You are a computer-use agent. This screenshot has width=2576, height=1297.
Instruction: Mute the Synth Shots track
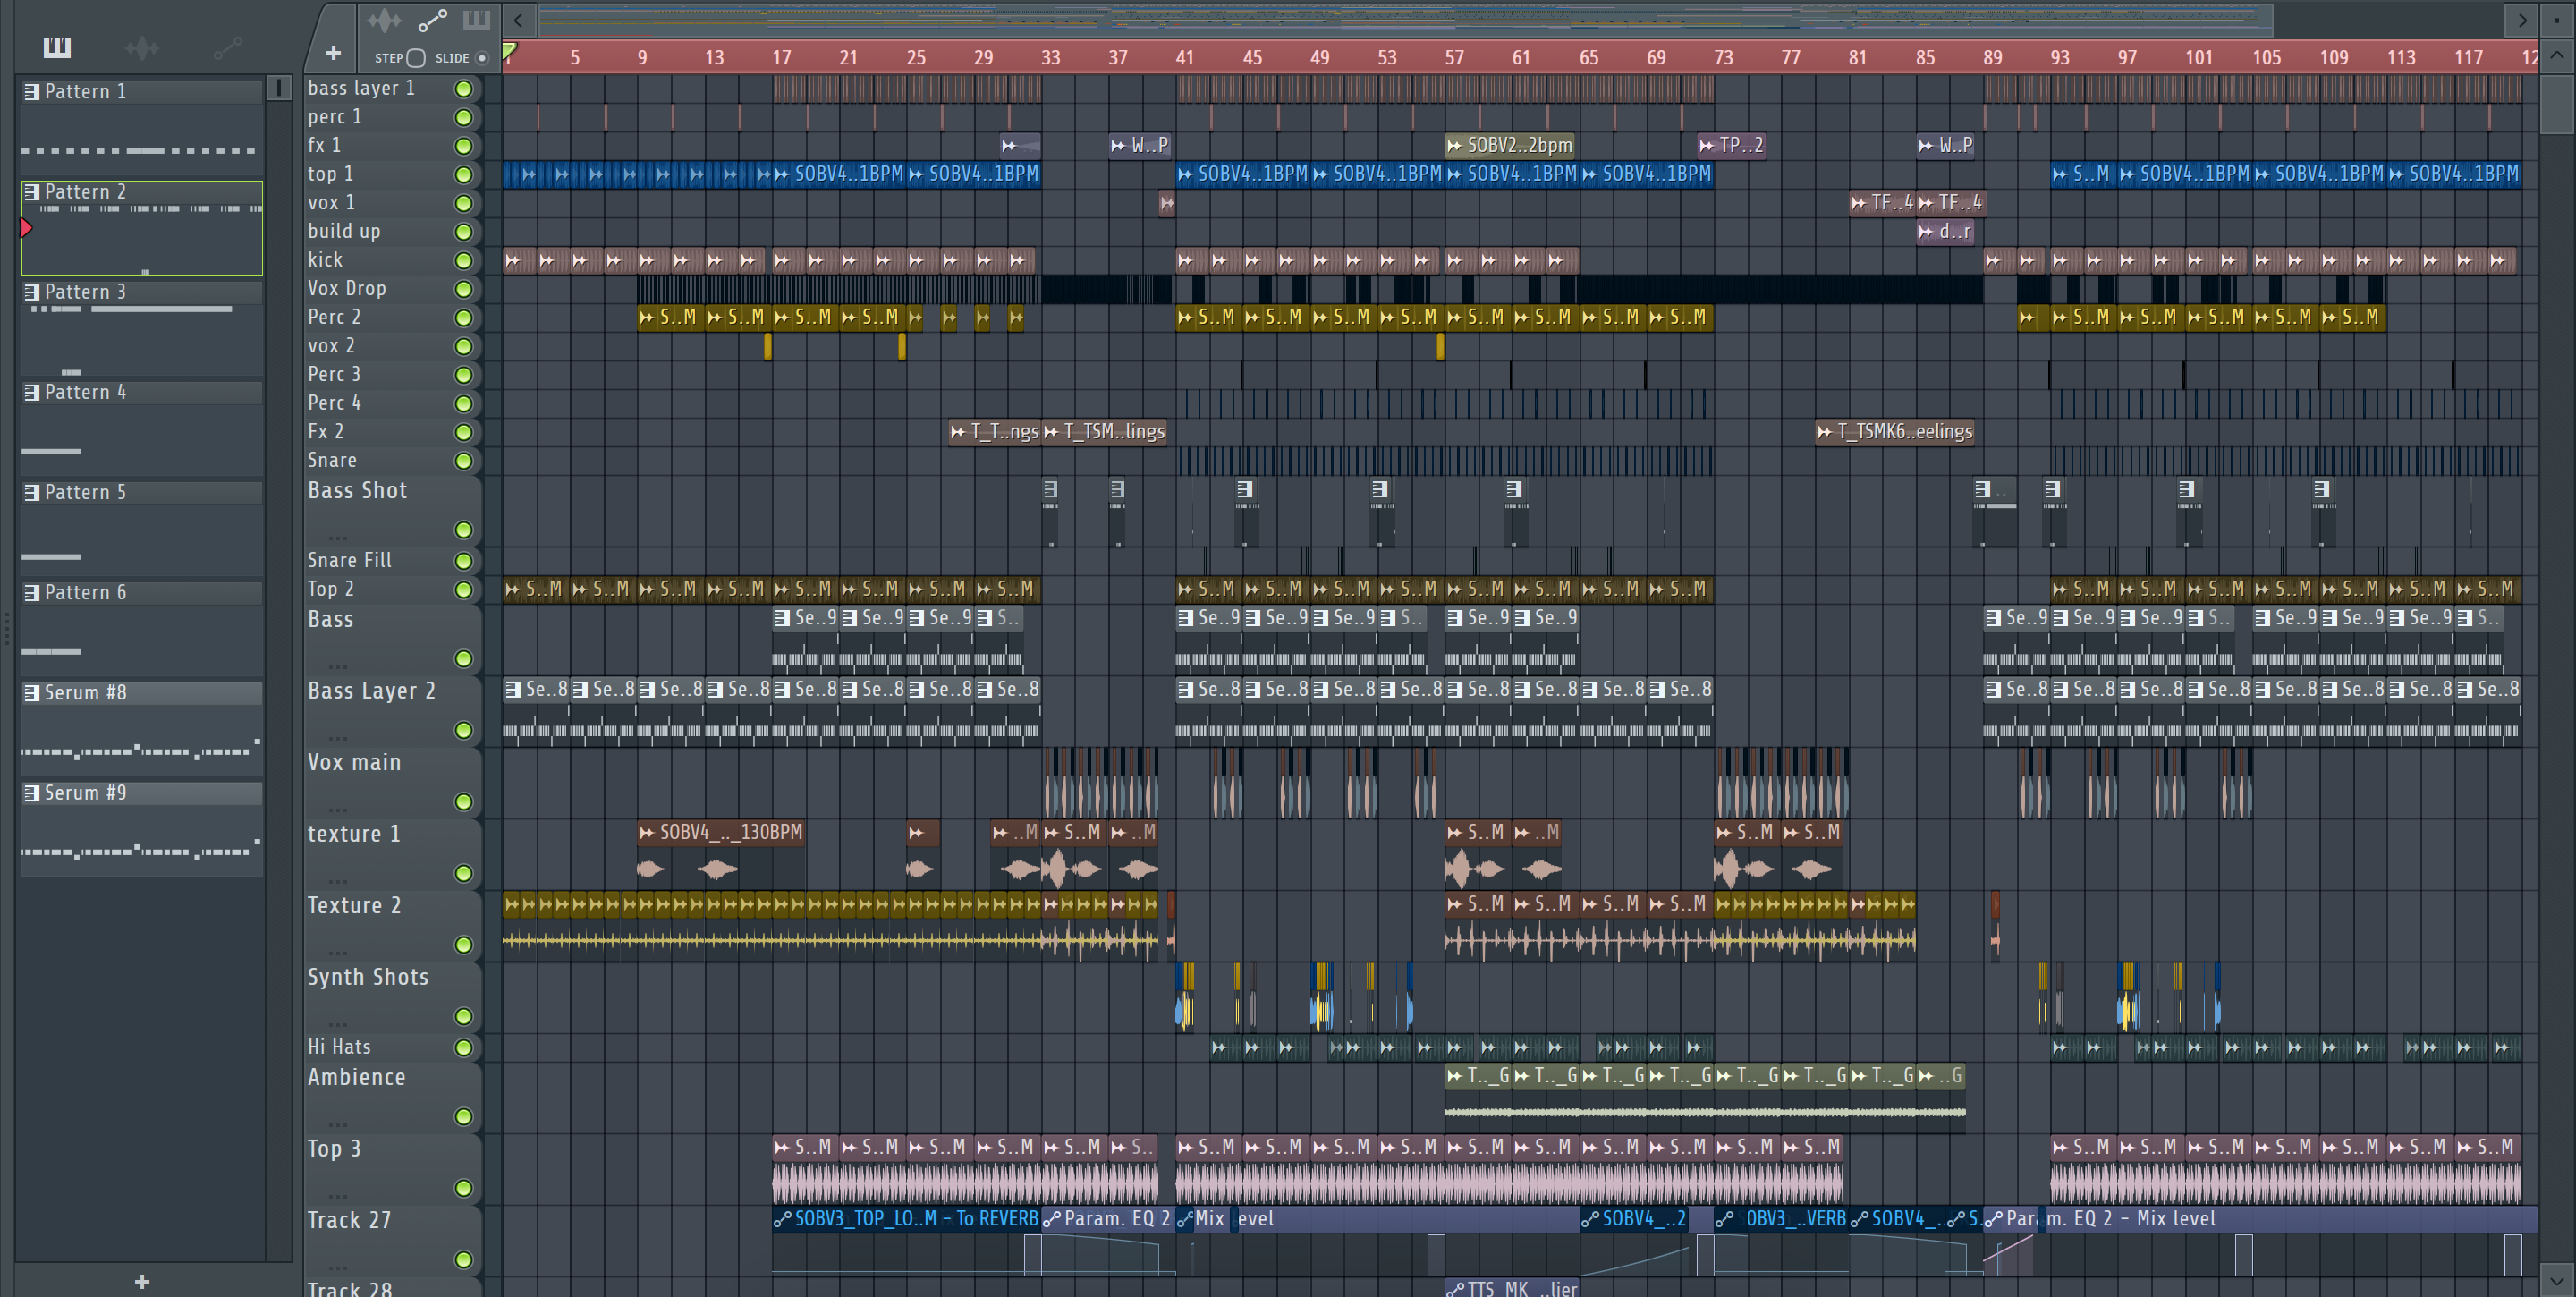463,1017
